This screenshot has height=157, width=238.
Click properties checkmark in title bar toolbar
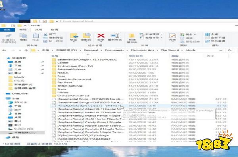tap(13, 26)
